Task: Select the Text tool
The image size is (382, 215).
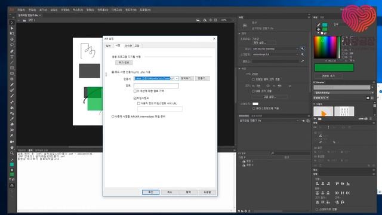Action: (x=12, y=57)
